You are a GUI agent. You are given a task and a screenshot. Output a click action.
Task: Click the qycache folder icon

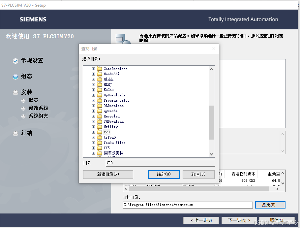click(100, 111)
